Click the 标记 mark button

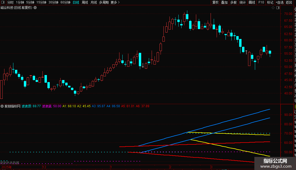click(x=270, y=2)
